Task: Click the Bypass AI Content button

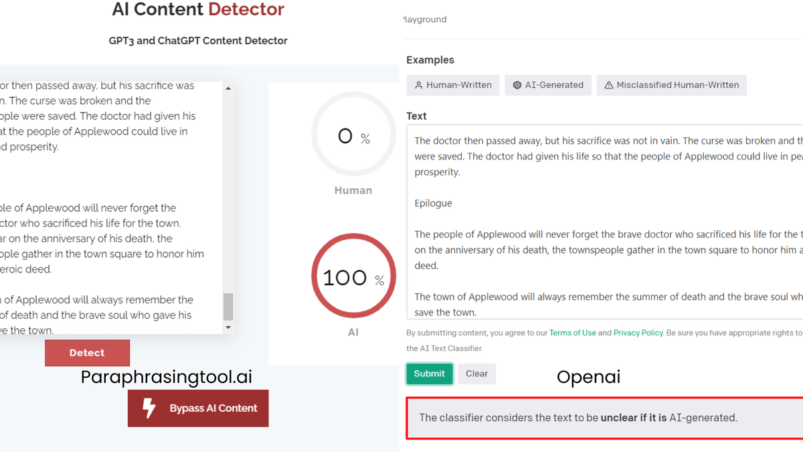Action: (198, 408)
